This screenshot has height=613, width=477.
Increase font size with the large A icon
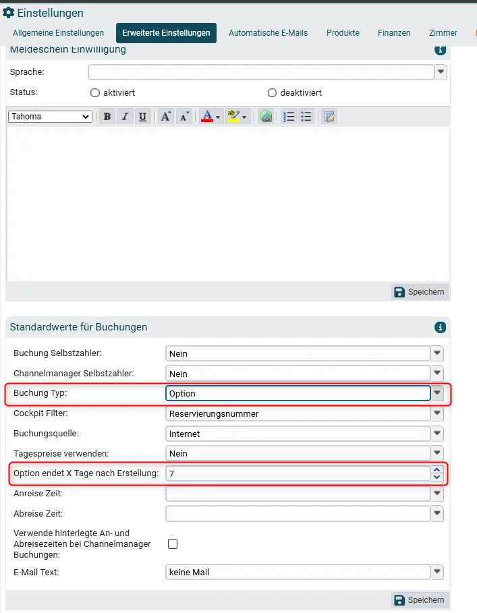pyautogui.click(x=166, y=117)
